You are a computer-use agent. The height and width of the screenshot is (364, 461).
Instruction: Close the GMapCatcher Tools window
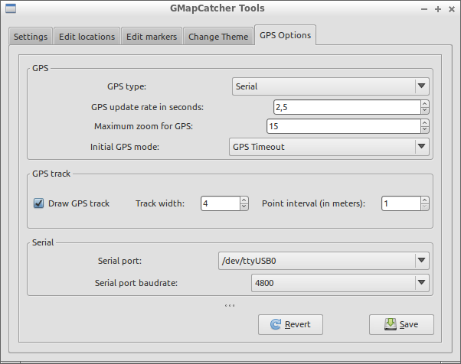[452, 9]
